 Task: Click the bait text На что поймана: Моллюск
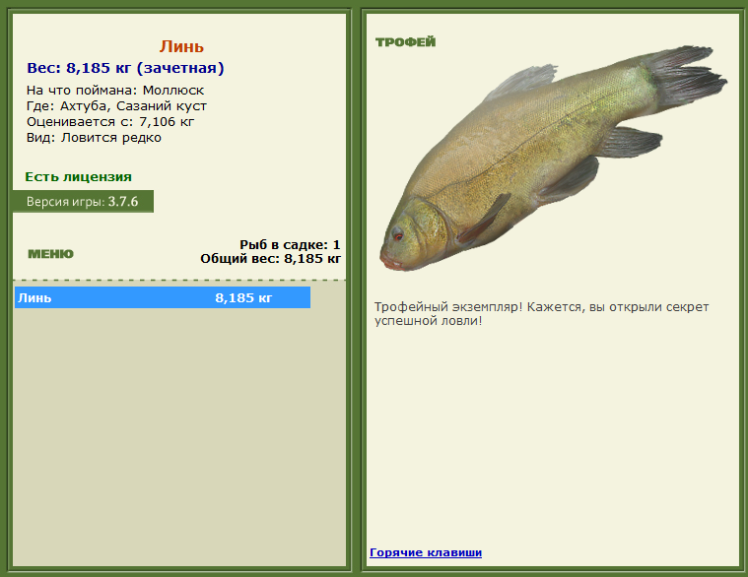[x=115, y=90]
